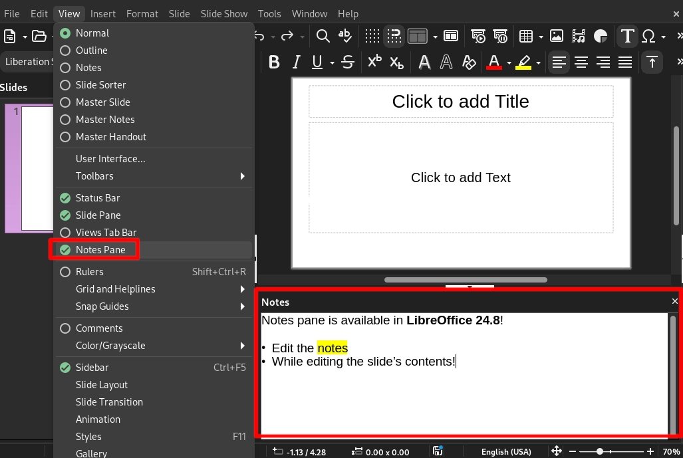The width and height of the screenshot is (683, 458).
Task: Insert a text box using the T icon
Action: 626,37
